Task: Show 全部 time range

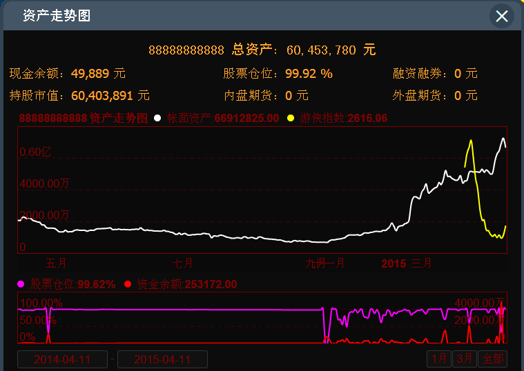Action: tap(492, 359)
